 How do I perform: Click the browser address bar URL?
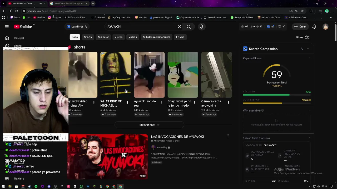[x=52, y=11]
